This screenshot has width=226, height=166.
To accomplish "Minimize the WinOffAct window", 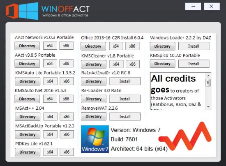I will click(x=193, y=7).
